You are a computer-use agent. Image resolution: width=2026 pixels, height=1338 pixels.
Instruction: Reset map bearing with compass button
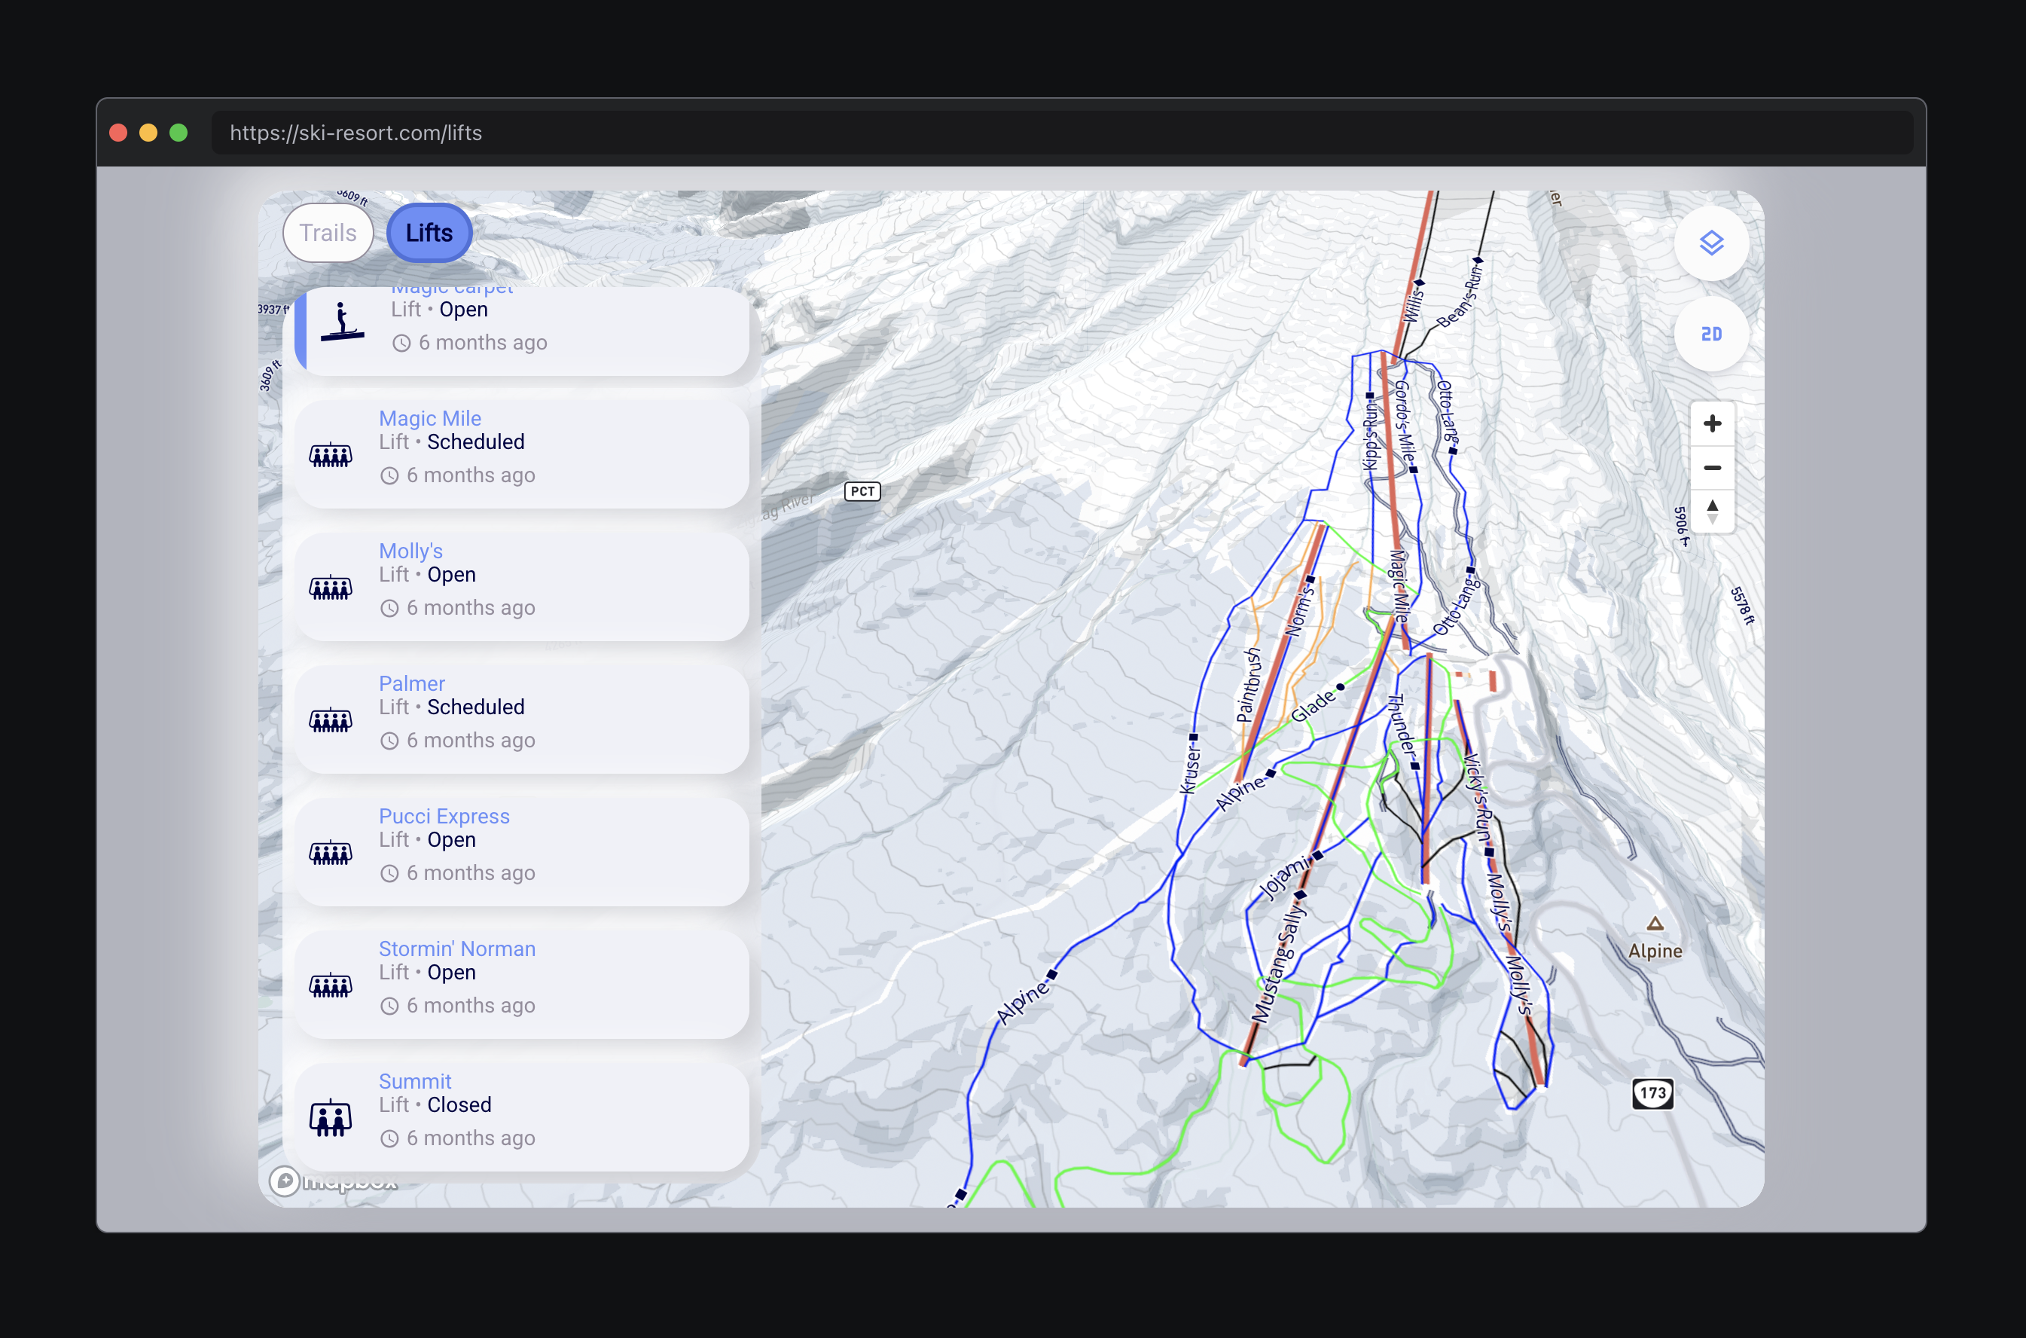pos(1711,512)
